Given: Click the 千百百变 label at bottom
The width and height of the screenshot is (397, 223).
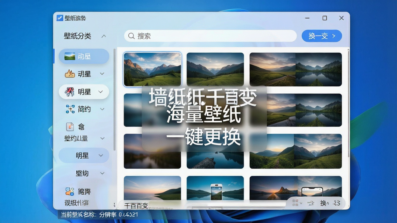Looking at the screenshot, I should click(x=136, y=206).
